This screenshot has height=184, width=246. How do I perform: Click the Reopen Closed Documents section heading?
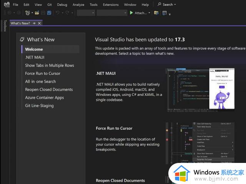point(120,181)
